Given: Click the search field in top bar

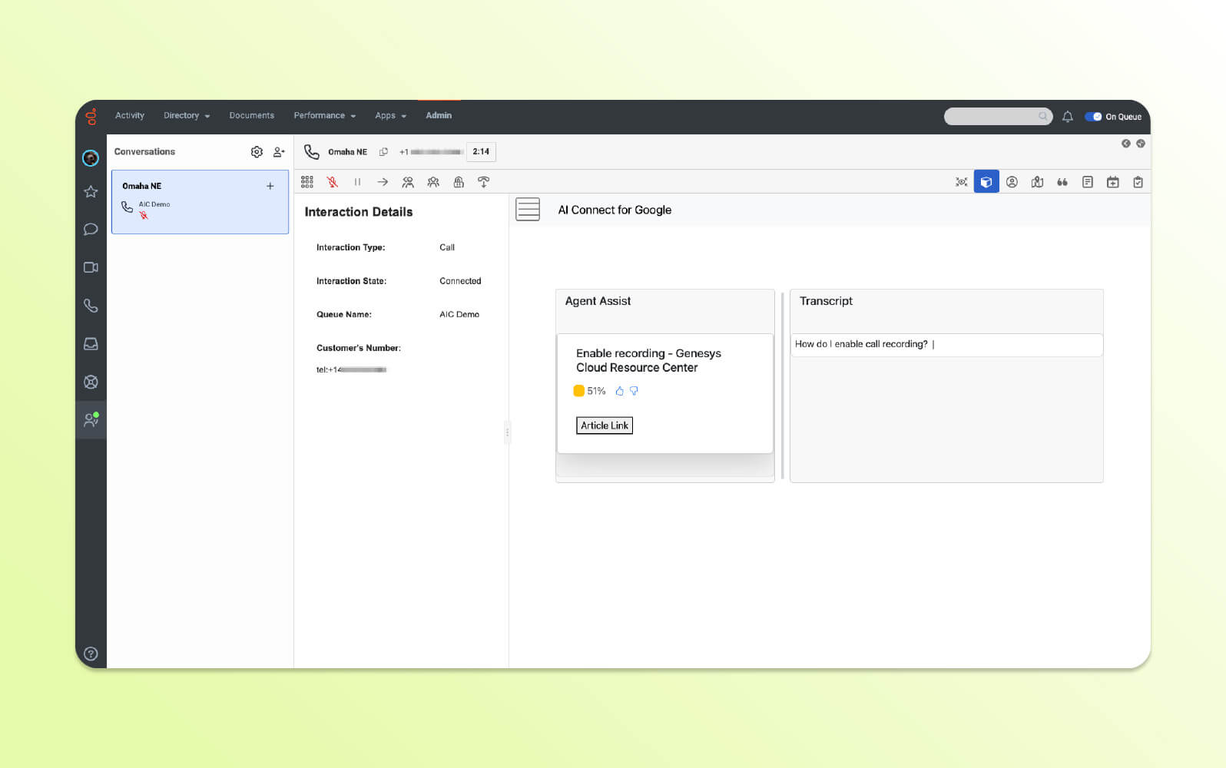Looking at the screenshot, I should coord(991,117).
